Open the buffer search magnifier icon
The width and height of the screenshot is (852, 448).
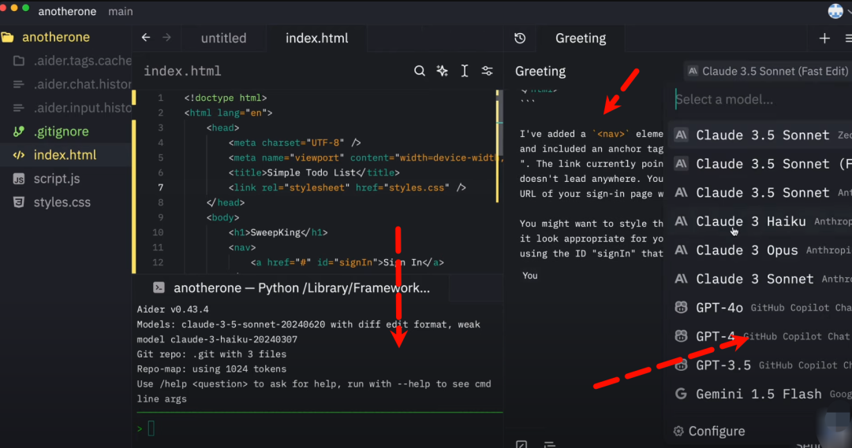click(x=419, y=71)
